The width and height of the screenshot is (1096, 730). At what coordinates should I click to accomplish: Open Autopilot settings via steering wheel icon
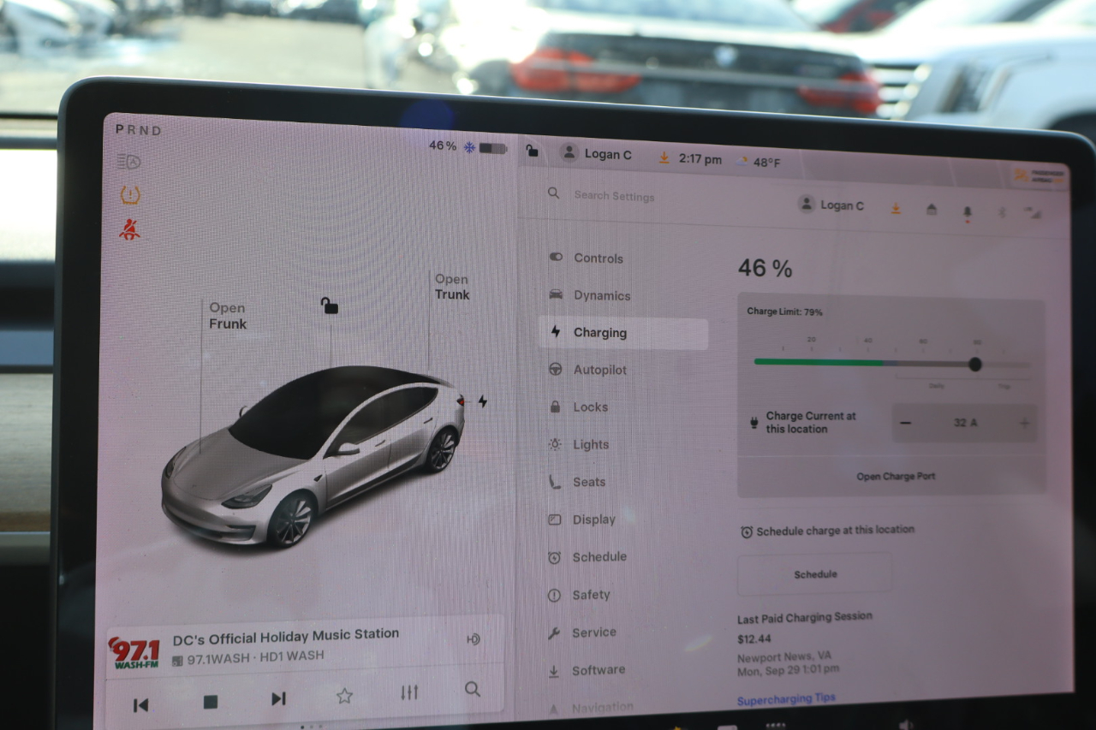[x=557, y=370]
